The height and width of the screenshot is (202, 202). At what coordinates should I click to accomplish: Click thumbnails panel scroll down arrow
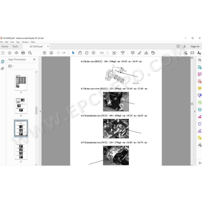pos(36,164)
